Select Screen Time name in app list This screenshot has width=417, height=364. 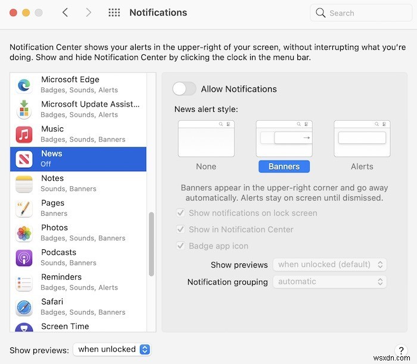pos(65,327)
